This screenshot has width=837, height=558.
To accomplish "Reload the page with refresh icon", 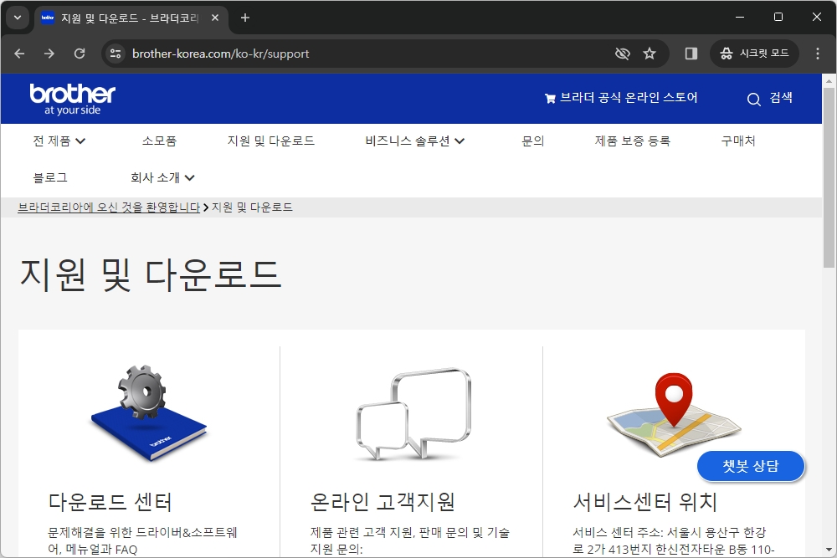I will [80, 54].
